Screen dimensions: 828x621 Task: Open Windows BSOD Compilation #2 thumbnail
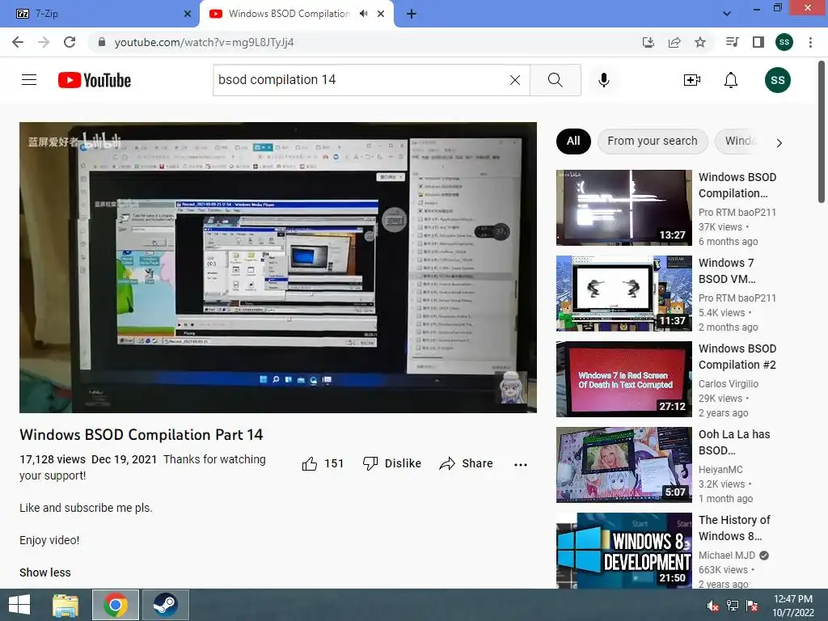(623, 378)
